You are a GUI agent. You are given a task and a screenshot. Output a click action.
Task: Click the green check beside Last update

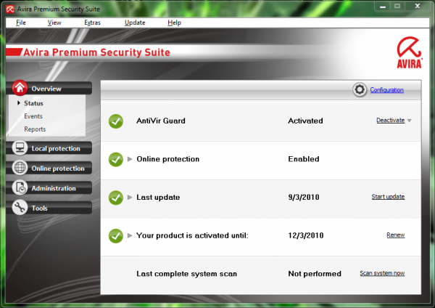coord(116,198)
